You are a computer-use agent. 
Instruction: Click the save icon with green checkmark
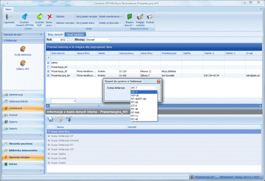pyautogui.click(x=51, y=120)
